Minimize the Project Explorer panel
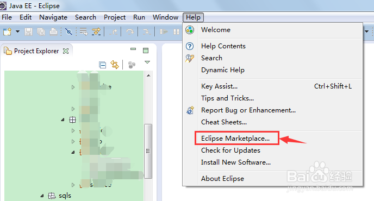This screenshot has width=374, height=201. [x=133, y=49]
